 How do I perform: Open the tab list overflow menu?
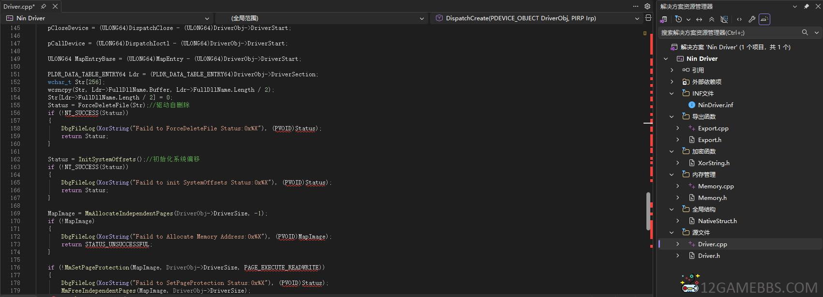click(x=636, y=6)
